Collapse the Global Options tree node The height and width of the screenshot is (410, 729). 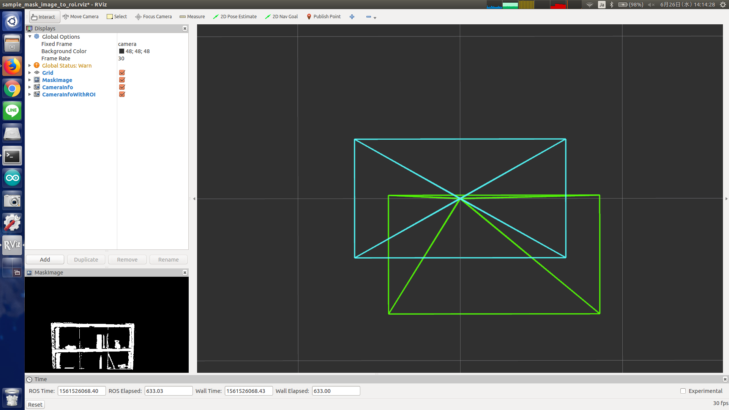tap(30, 37)
